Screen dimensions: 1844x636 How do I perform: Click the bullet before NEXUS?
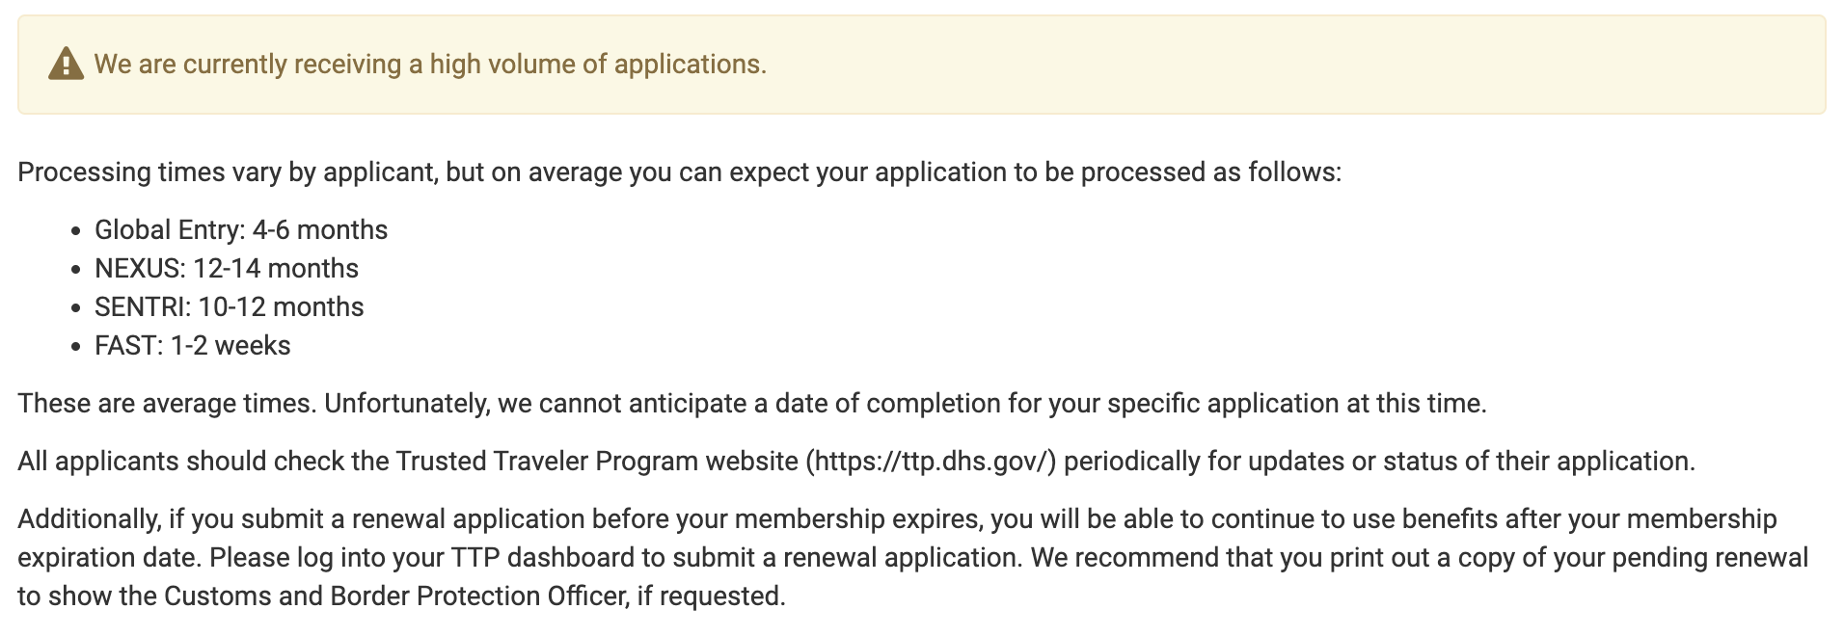[x=76, y=270]
